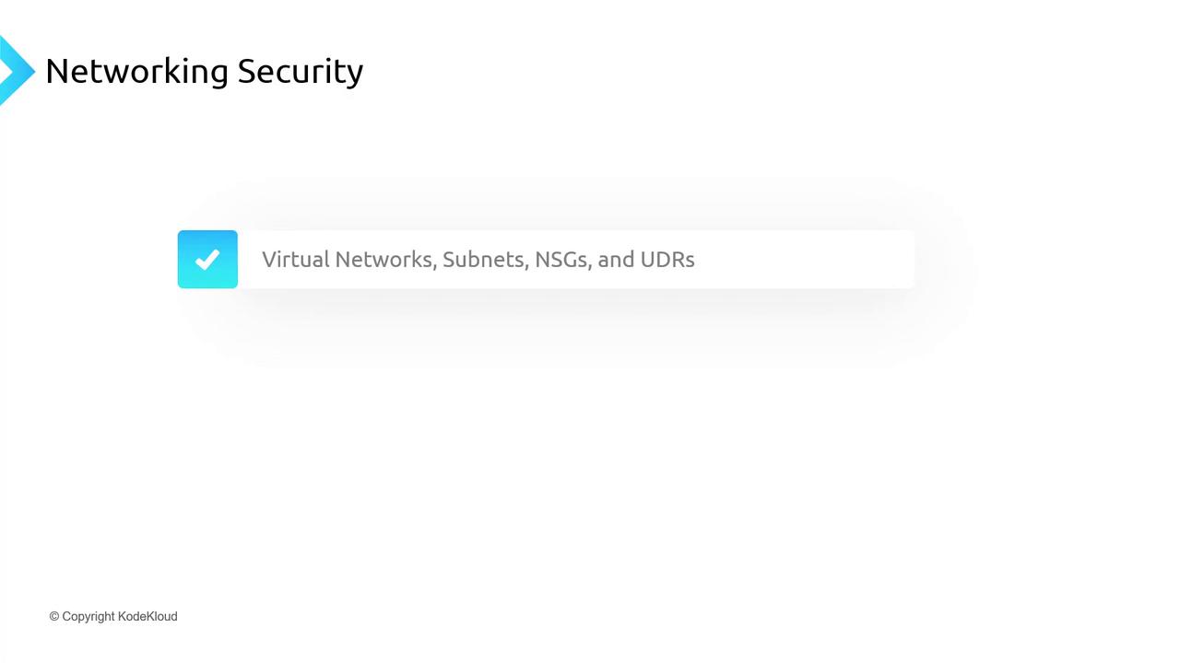This screenshot has width=1180, height=663.
Task: Click the word "Virtual" in the list item
Action: click(x=295, y=259)
